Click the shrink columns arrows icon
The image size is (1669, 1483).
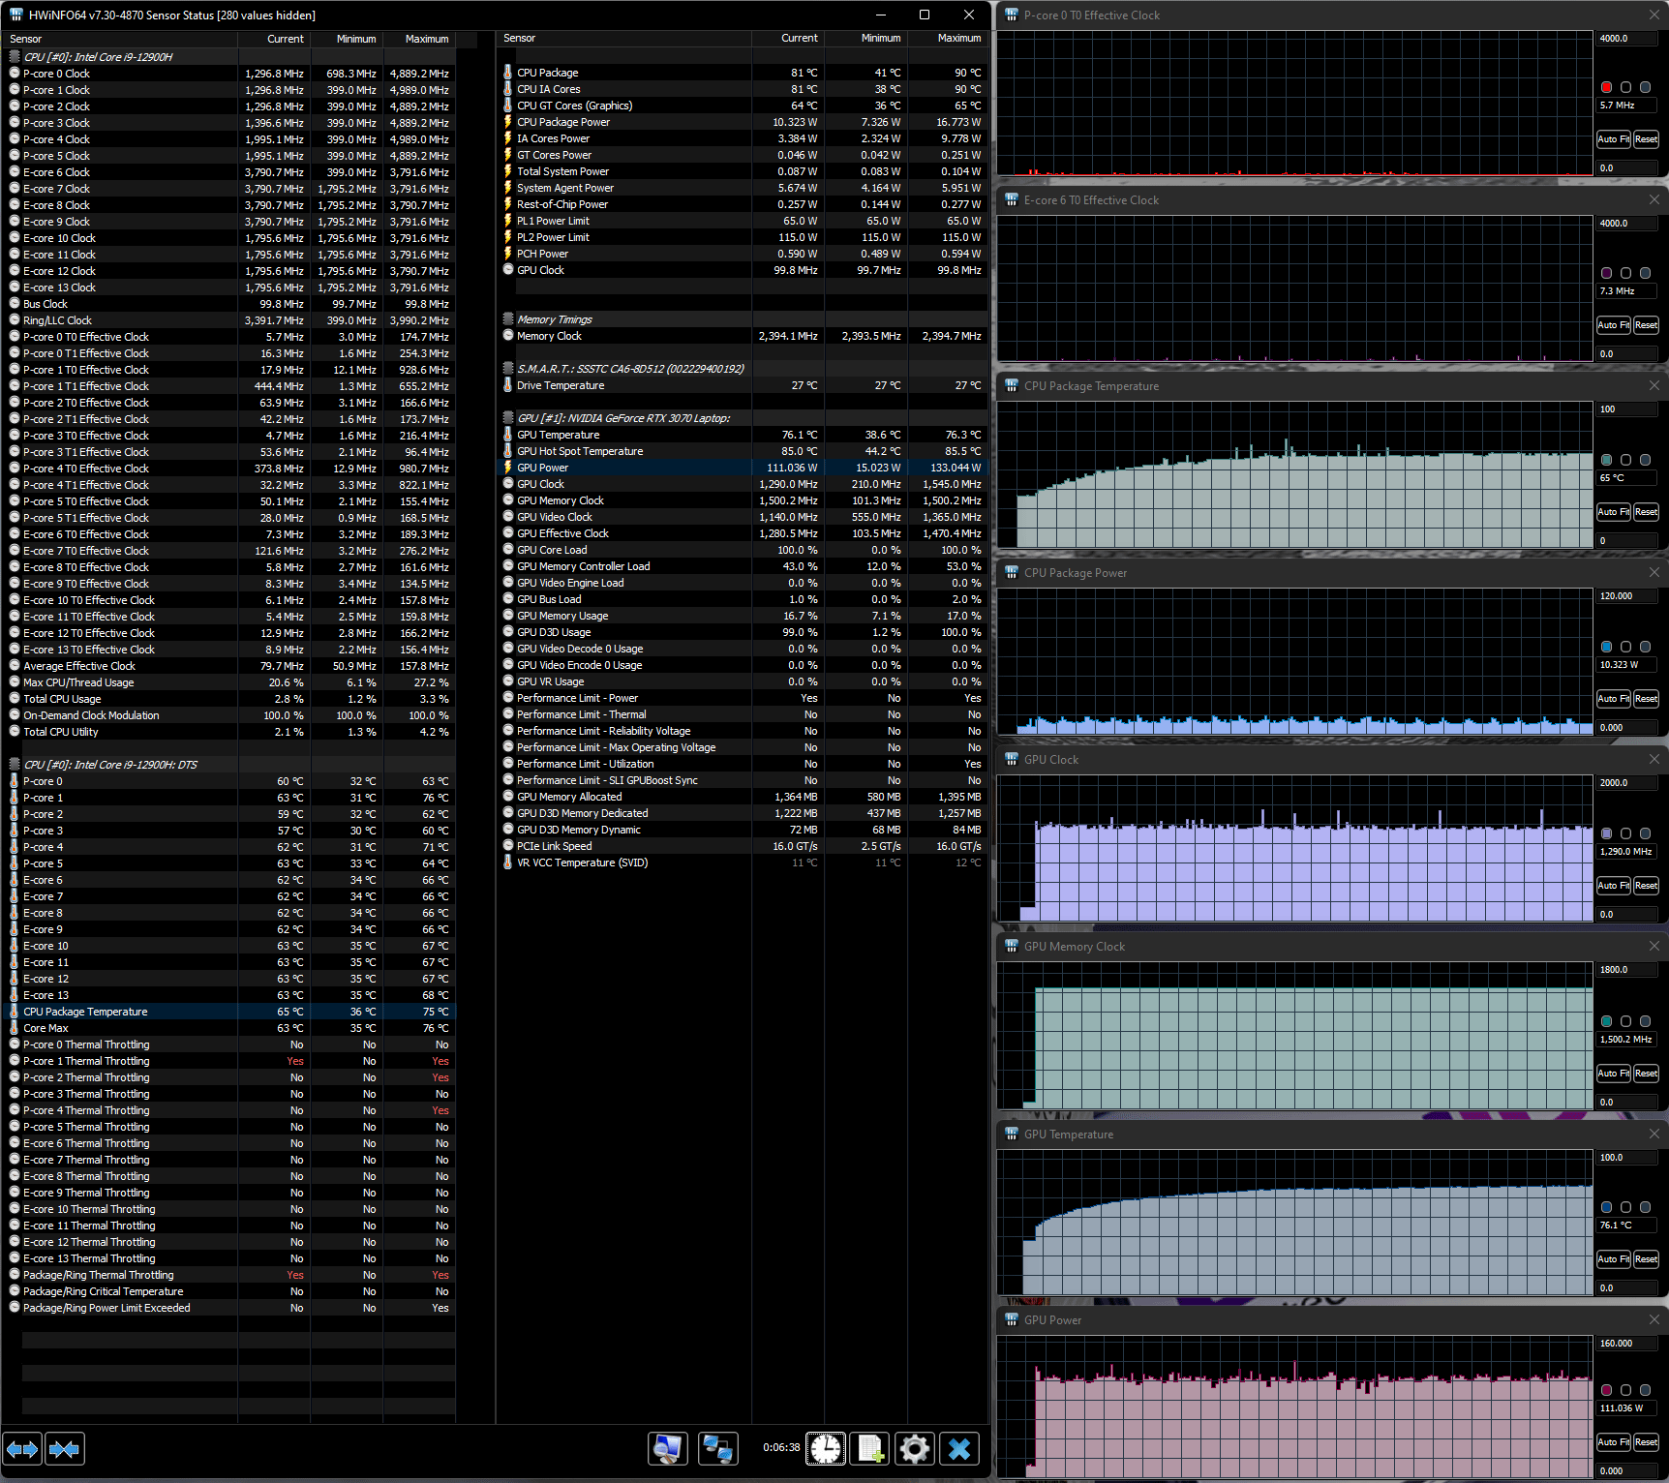pyautogui.click(x=64, y=1449)
